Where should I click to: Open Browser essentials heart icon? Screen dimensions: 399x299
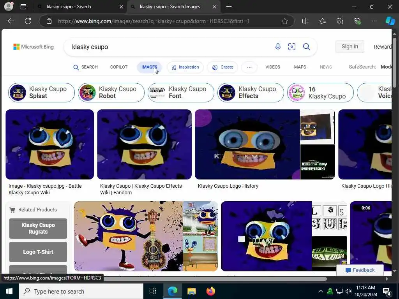point(357,21)
